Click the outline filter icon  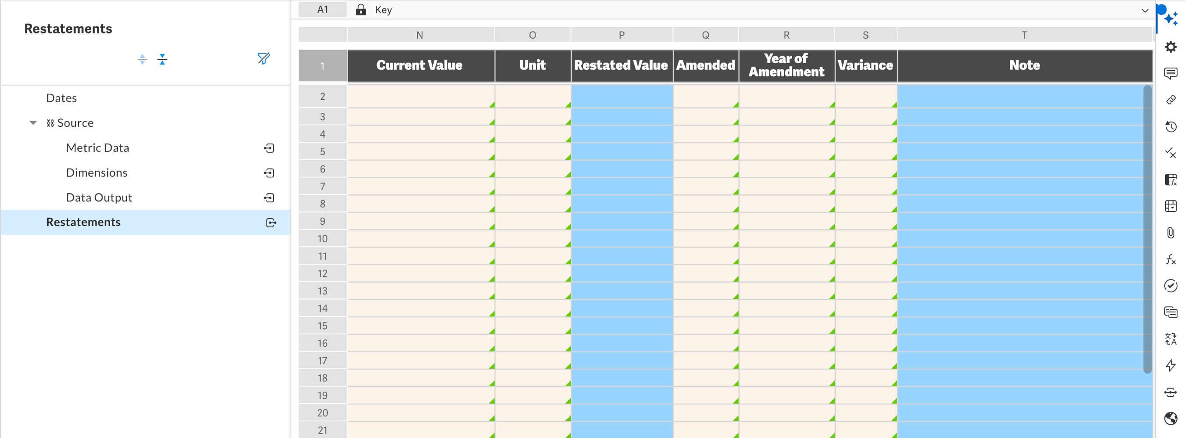(x=264, y=58)
